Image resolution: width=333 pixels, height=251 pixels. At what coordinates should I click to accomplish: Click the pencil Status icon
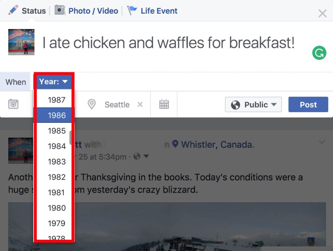pyautogui.click(x=14, y=11)
